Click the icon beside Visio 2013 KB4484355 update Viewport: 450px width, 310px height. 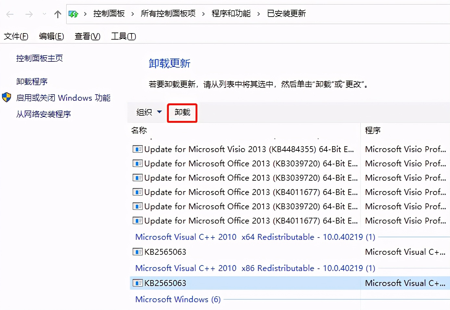click(x=137, y=149)
